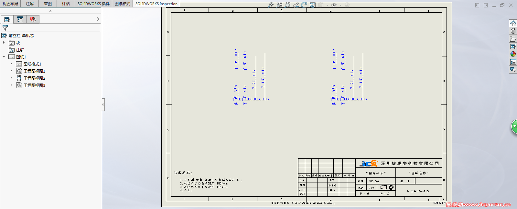Click the right drawing view geometry
517x209 pixels.
coord(349,77)
